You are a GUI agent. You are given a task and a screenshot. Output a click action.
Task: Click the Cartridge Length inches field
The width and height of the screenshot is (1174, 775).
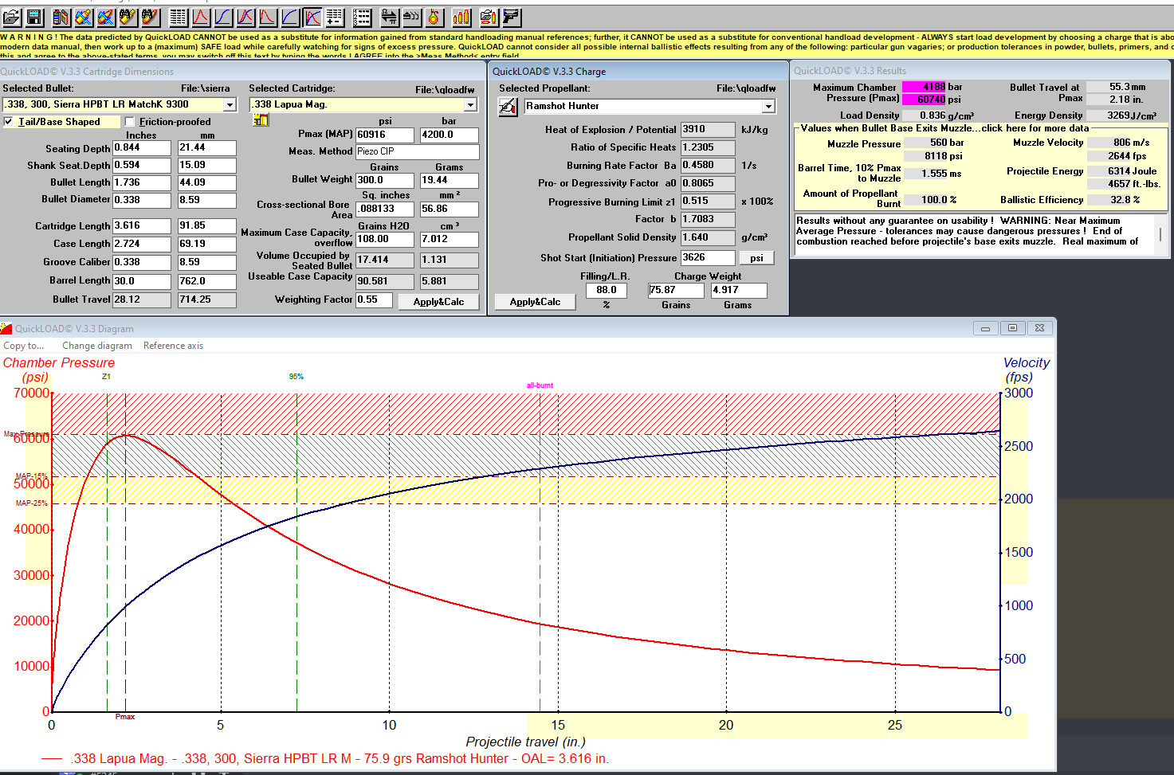(142, 226)
